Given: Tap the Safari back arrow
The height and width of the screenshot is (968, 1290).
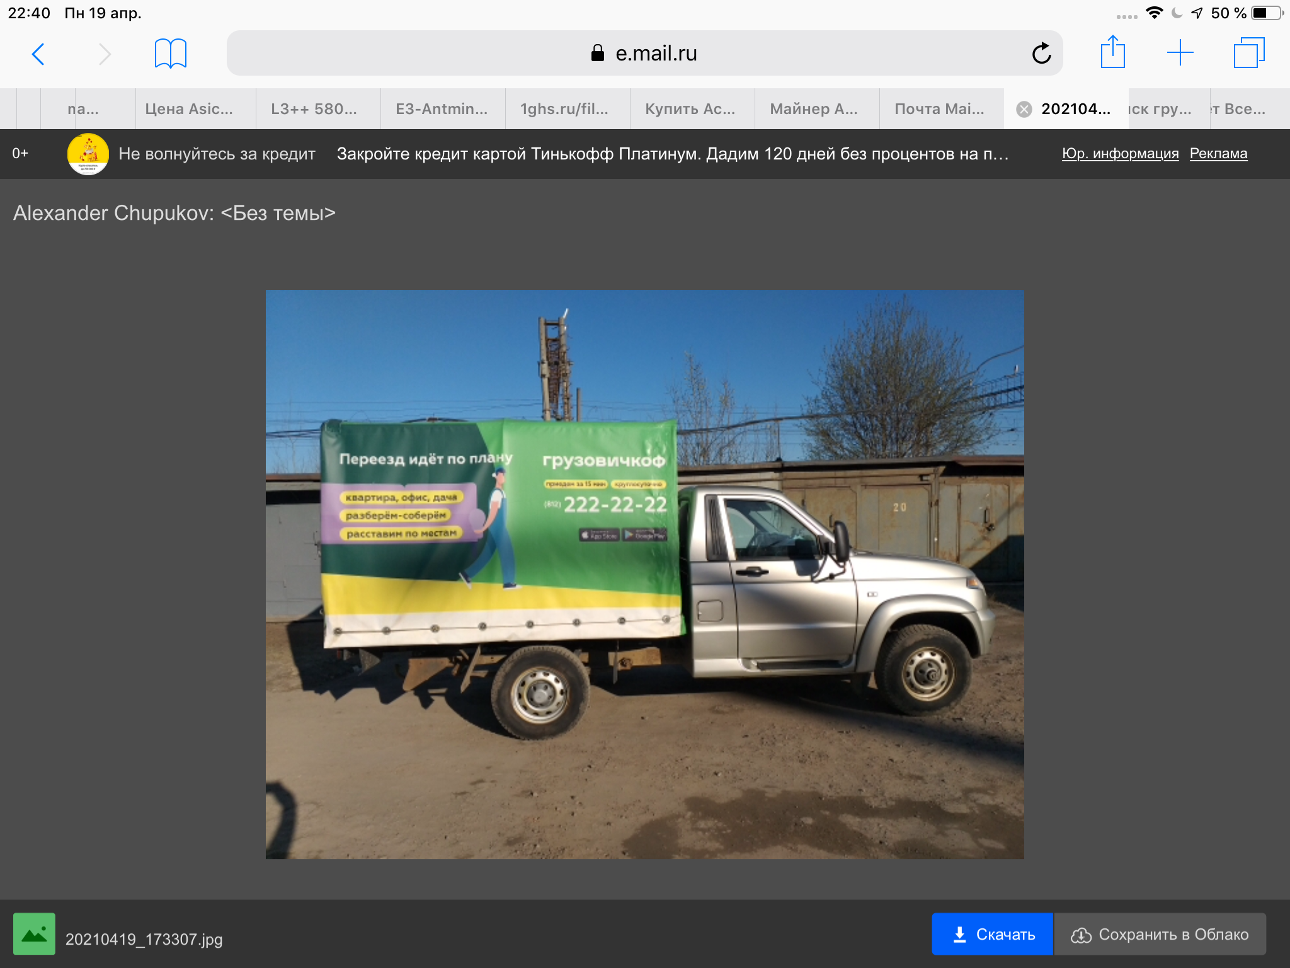Looking at the screenshot, I should coord(38,54).
